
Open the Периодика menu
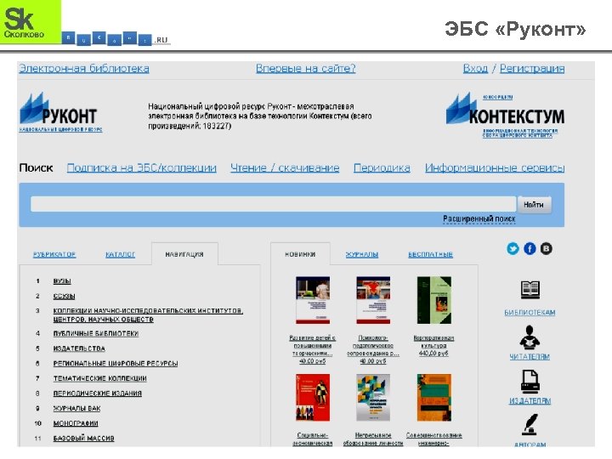click(382, 167)
